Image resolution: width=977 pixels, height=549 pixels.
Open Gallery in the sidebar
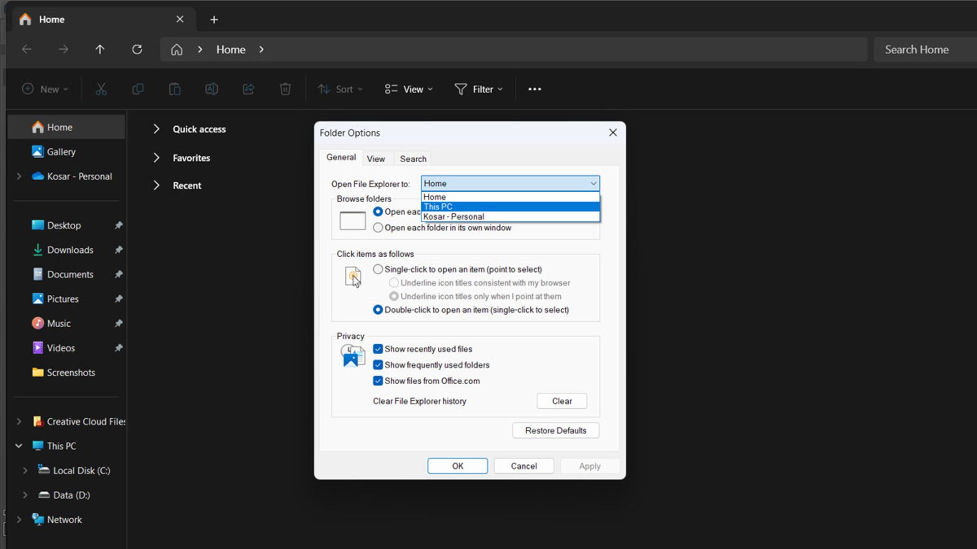(x=61, y=151)
